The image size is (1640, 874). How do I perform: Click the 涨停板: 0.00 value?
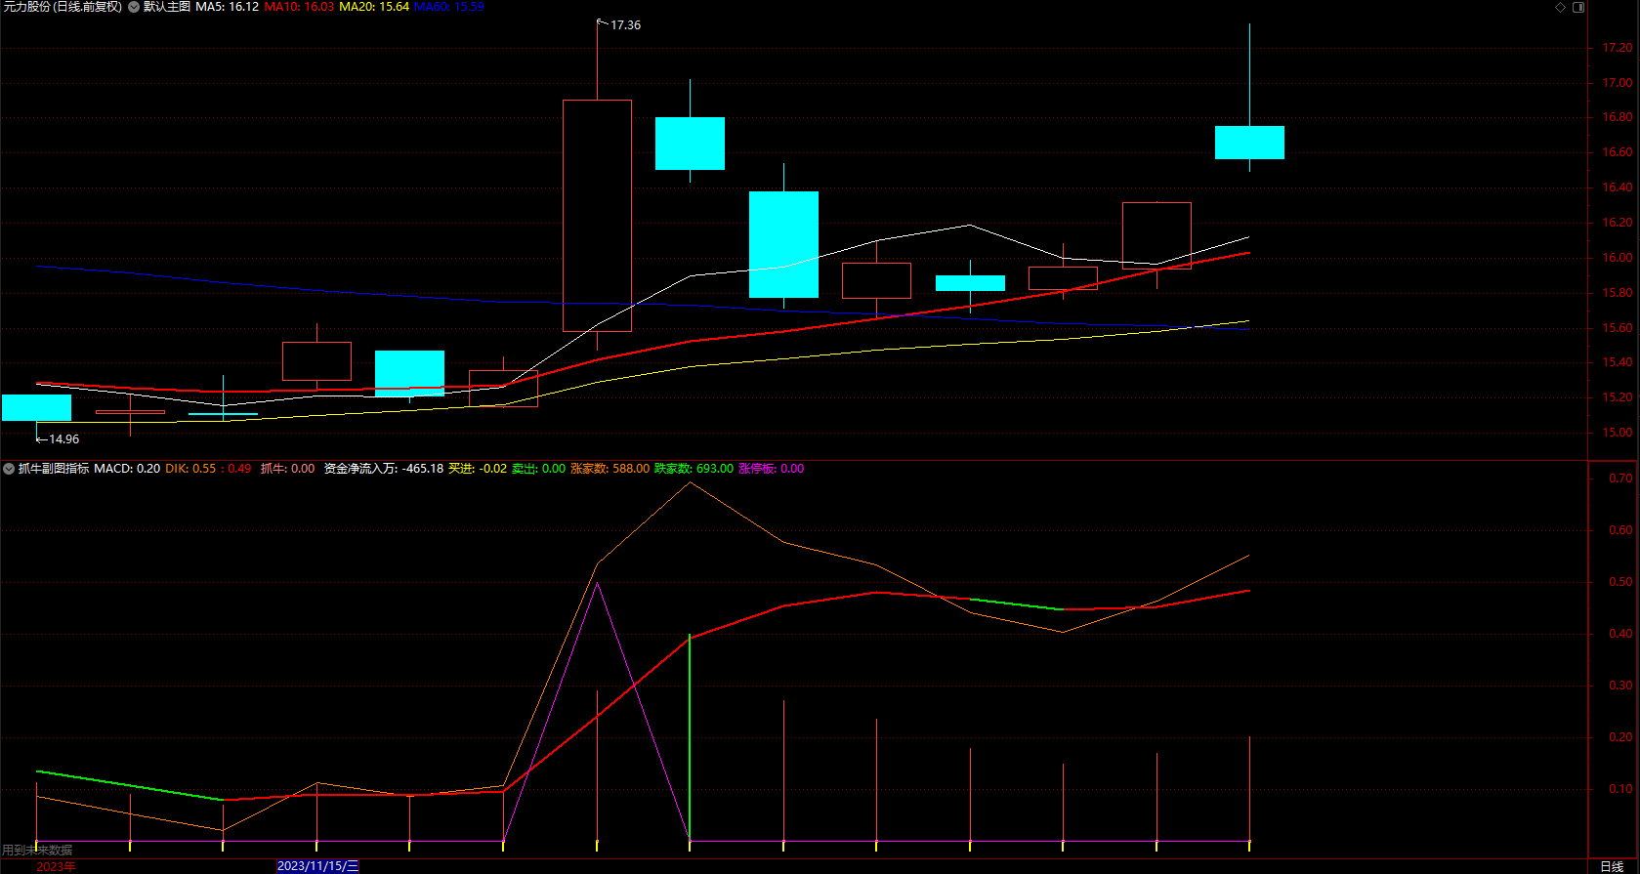(771, 469)
